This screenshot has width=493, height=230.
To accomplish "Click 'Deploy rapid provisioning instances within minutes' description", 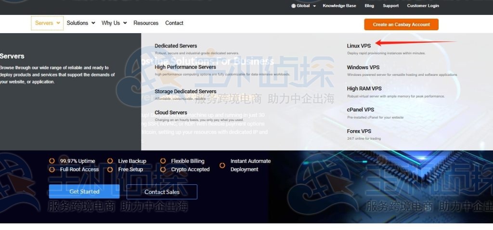I will click(386, 53).
